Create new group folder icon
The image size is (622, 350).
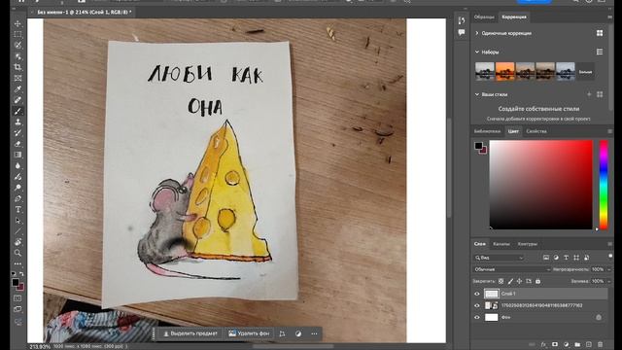577,344
